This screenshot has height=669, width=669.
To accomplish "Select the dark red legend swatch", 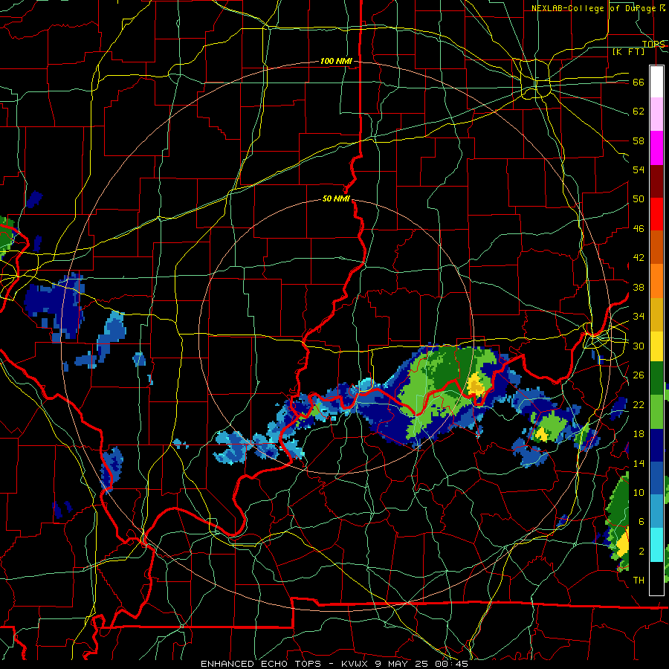I will click(x=656, y=181).
